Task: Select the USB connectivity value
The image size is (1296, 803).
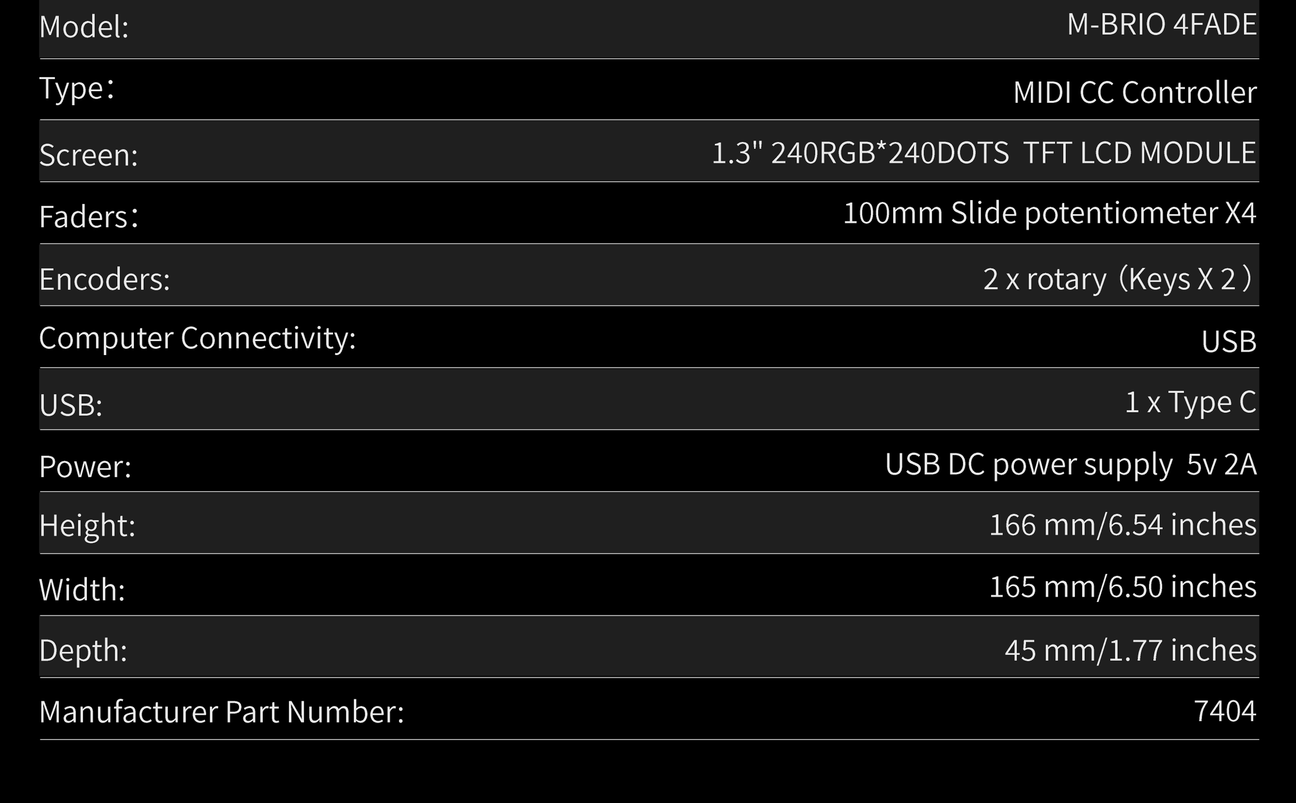Action: (x=1229, y=341)
